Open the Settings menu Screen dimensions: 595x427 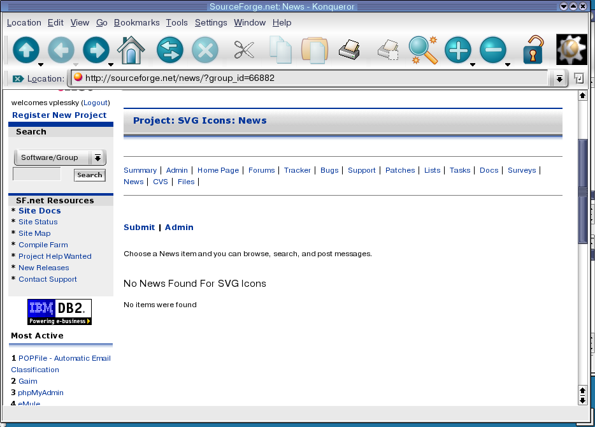point(211,23)
